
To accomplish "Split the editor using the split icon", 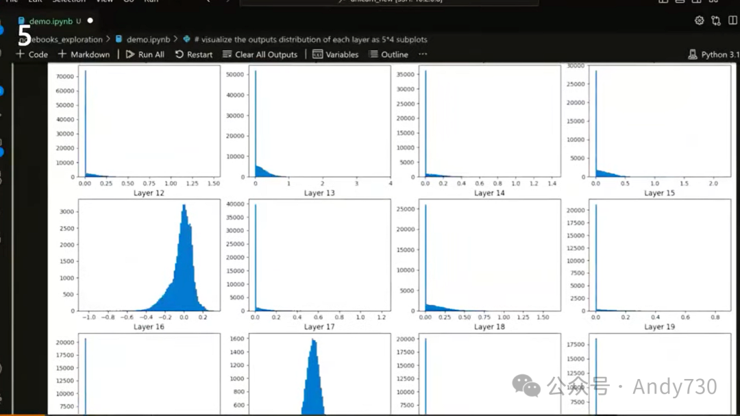I will (733, 21).
